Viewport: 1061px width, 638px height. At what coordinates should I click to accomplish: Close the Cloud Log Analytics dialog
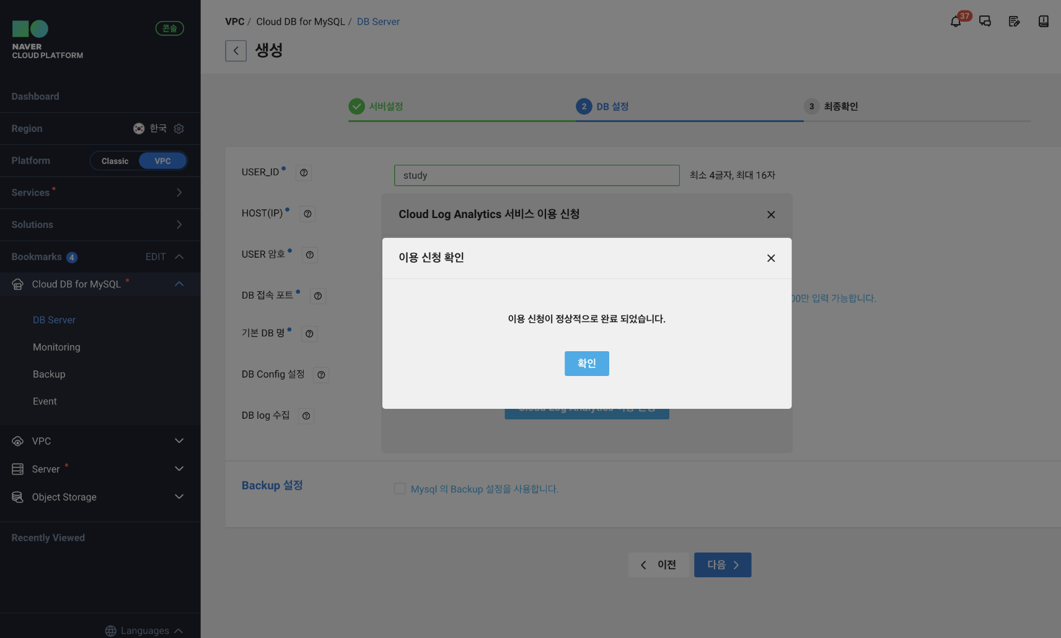pyautogui.click(x=771, y=214)
